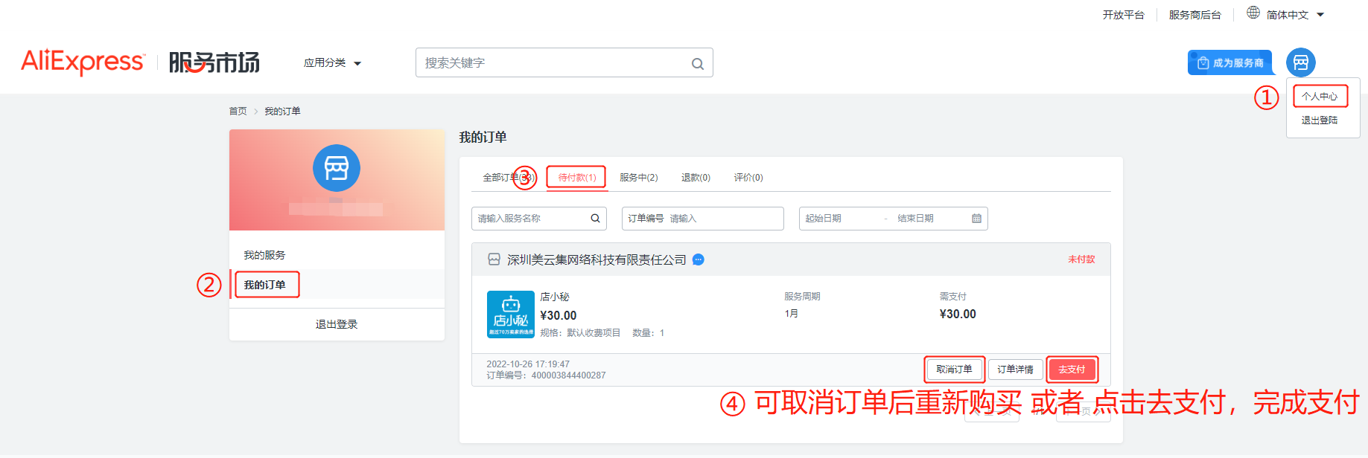This screenshot has height=458, width=1368.
Task: Click the red 去支付 button
Action: pos(1072,370)
